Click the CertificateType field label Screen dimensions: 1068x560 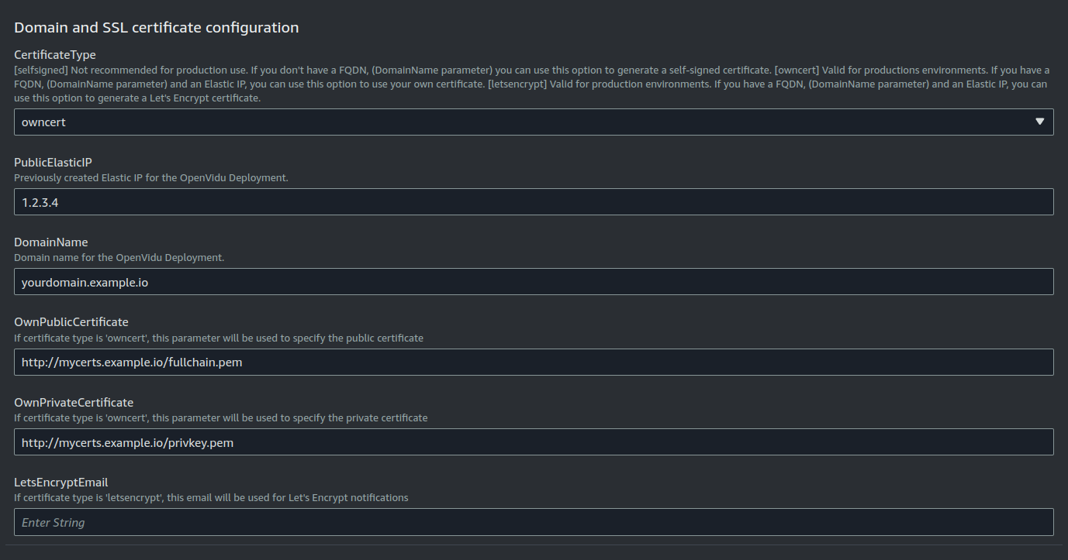55,55
